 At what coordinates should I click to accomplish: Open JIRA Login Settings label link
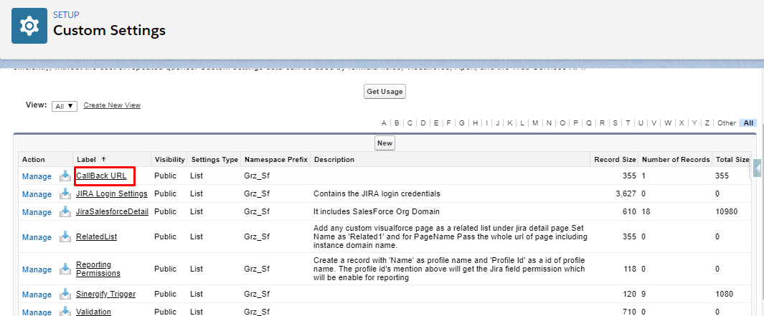112,193
